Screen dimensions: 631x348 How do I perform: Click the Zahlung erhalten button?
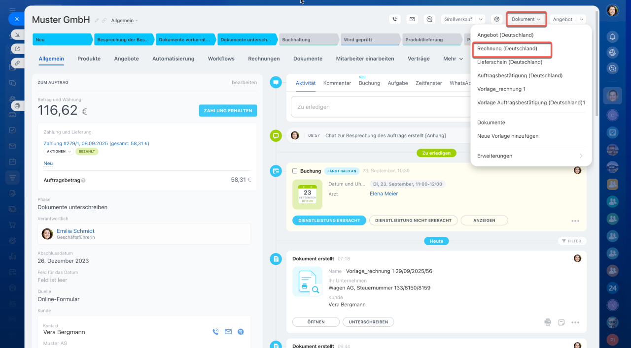click(x=228, y=111)
